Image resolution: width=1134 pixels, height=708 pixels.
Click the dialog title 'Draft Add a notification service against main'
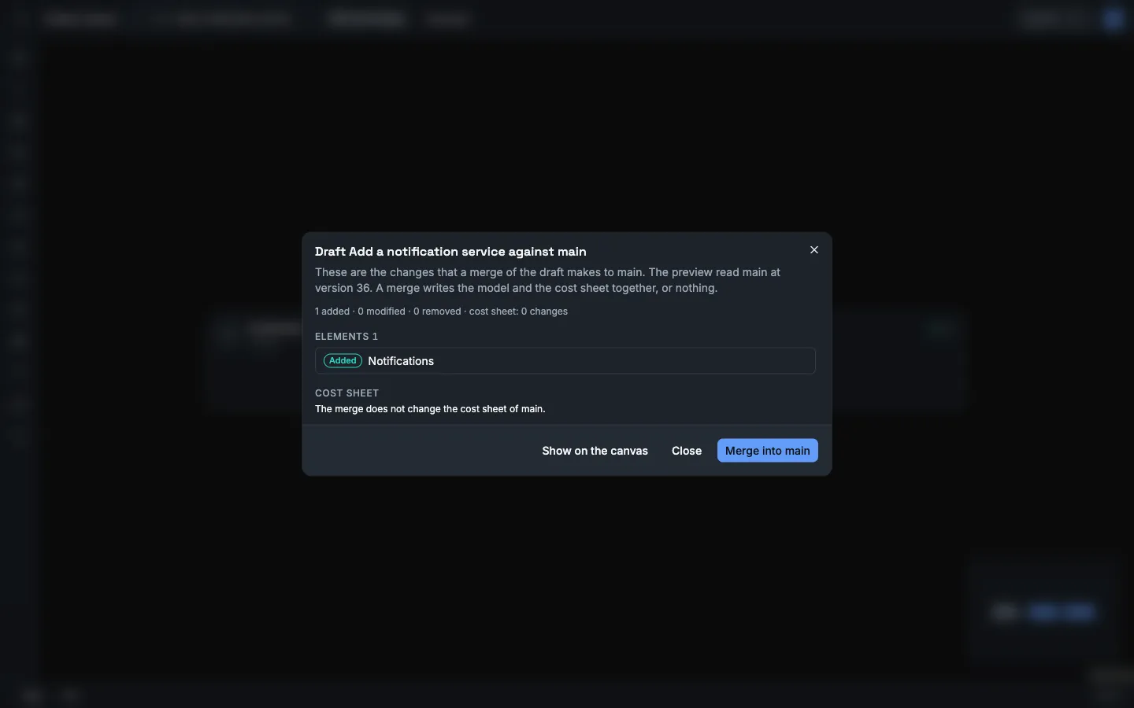pyautogui.click(x=450, y=252)
